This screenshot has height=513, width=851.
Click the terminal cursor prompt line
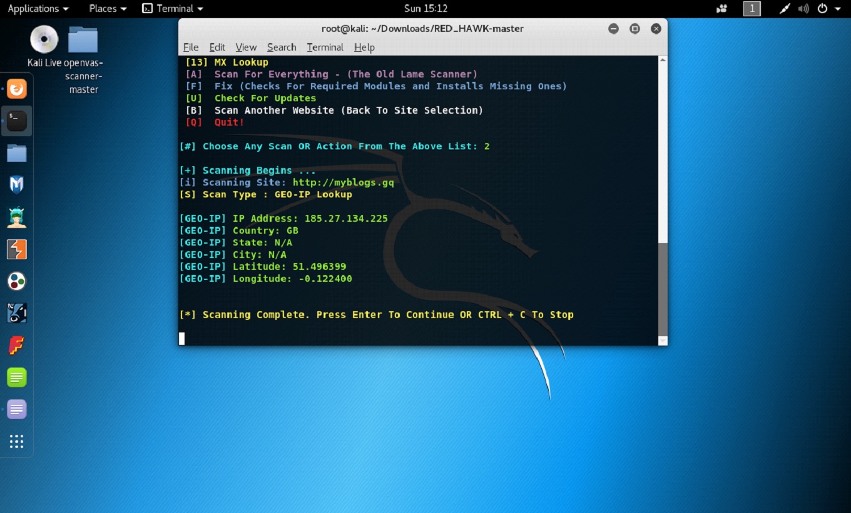pyautogui.click(x=181, y=339)
